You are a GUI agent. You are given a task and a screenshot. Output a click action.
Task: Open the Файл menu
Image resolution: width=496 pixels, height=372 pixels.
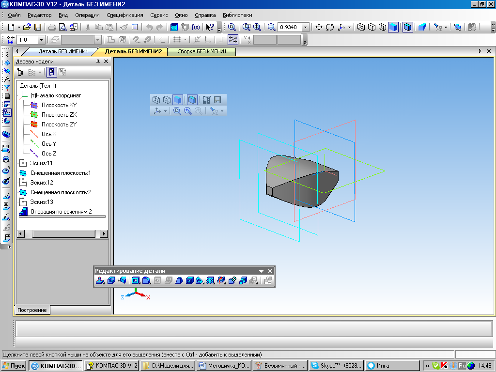(x=14, y=15)
